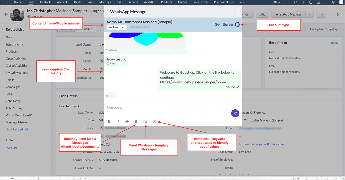Click the lead's profile photo
The image size is (345, 180).
point(17,15)
